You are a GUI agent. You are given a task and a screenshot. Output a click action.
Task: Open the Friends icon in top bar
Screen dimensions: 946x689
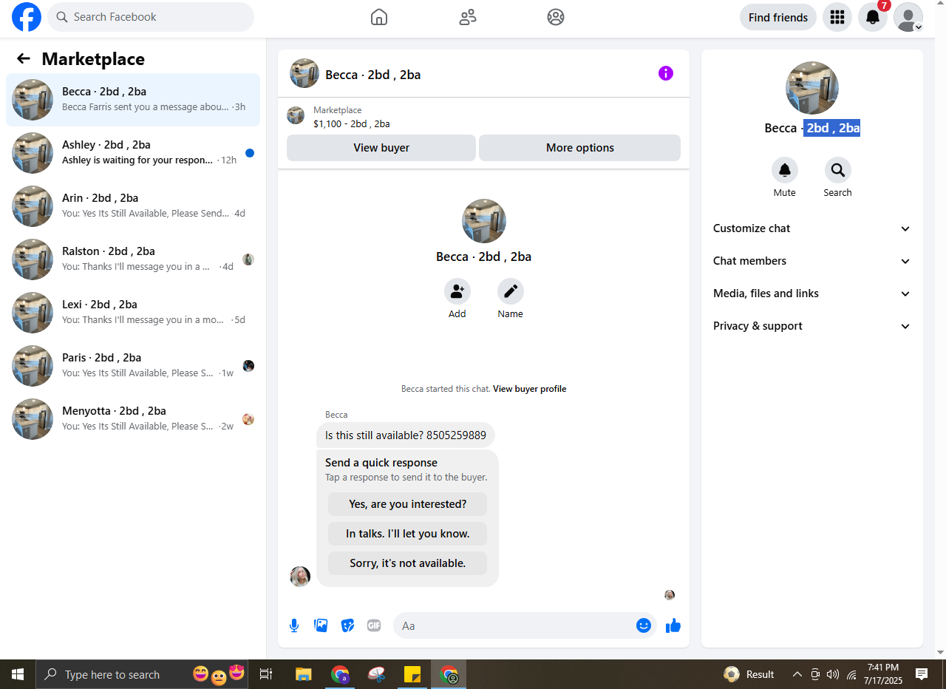pyautogui.click(x=468, y=17)
